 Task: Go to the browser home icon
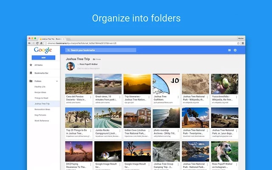[x=41, y=43]
